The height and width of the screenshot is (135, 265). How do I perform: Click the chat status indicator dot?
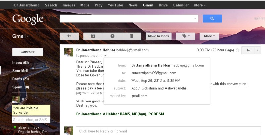coord(23,99)
